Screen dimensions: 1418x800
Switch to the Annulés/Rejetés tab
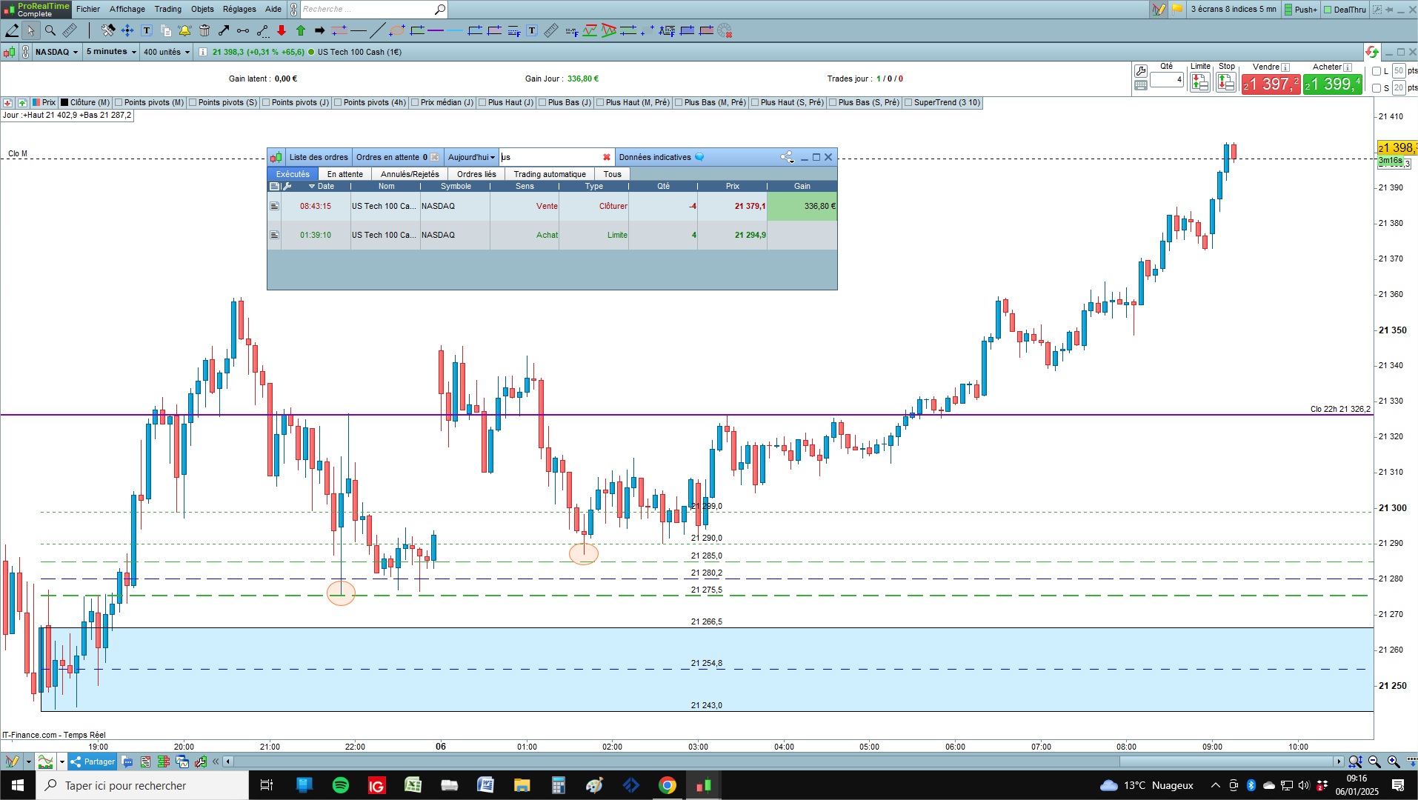[x=410, y=174]
